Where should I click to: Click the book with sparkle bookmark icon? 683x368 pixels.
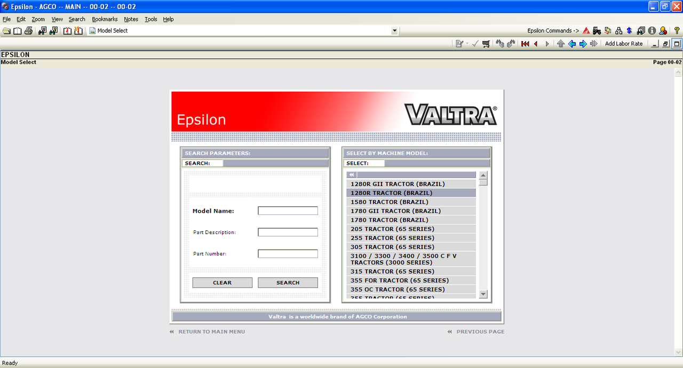tap(78, 31)
